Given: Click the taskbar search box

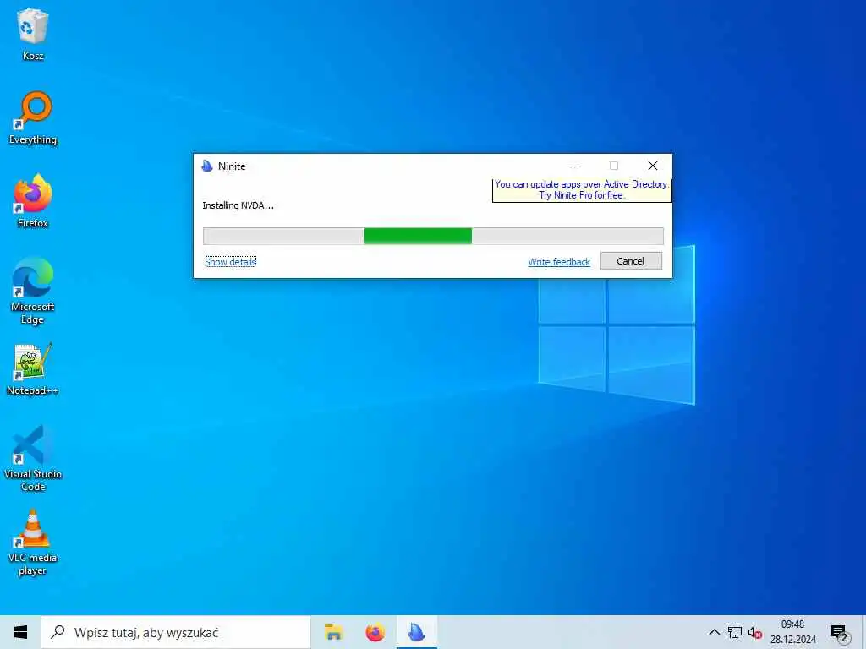Looking at the screenshot, I should pos(176,632).
